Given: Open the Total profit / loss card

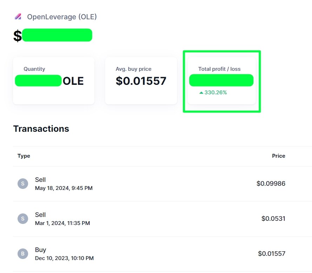Looking at the screenshot, I should [x=221, y=81].
